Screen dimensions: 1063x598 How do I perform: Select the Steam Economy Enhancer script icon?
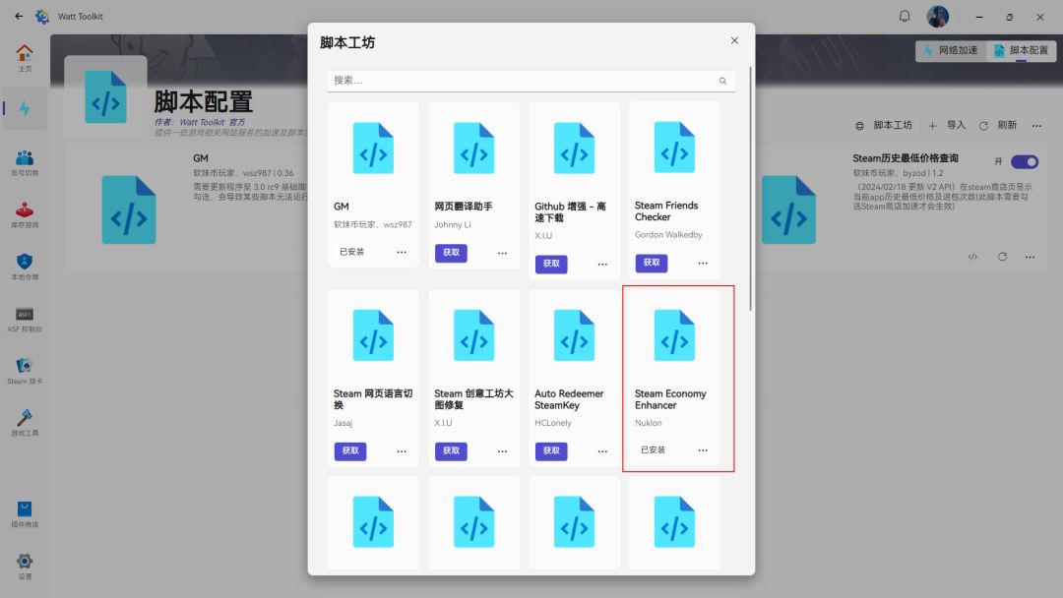tap(674, 335)
